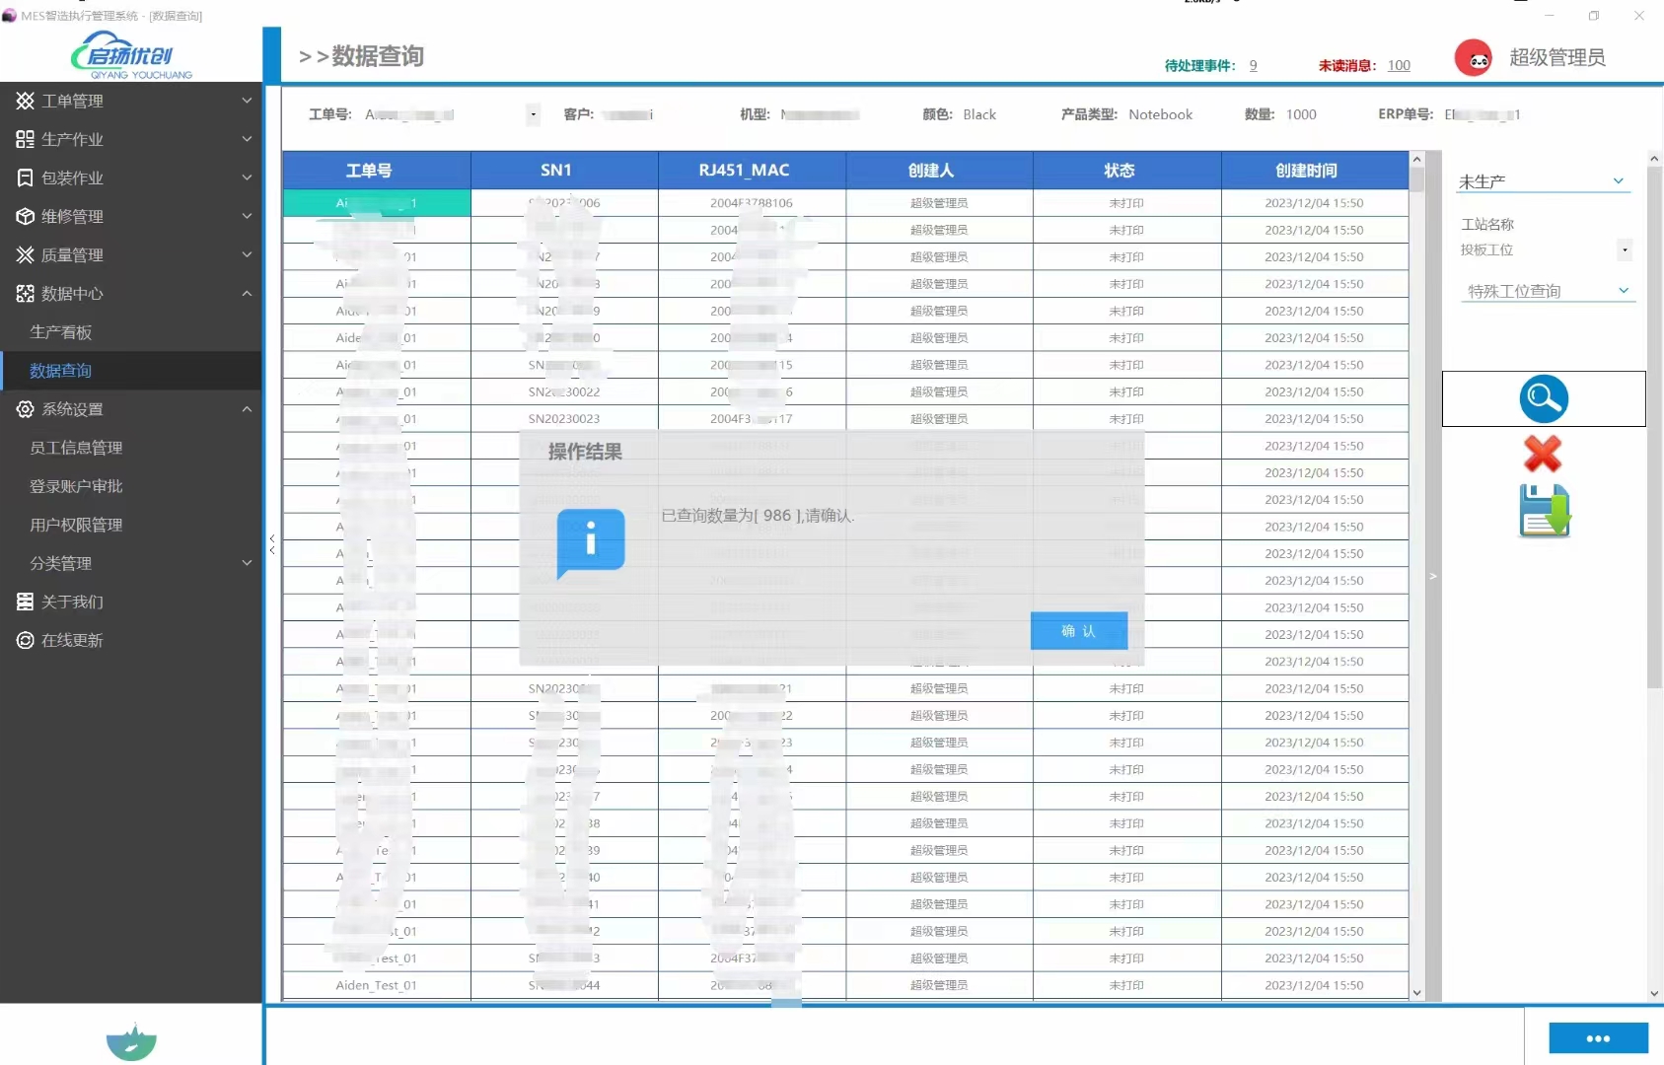Image resolution: width=1664 pixels, height=1065 pixels.
Task: Click the green leaf icon at bottom left
Action: [131, 1040]
